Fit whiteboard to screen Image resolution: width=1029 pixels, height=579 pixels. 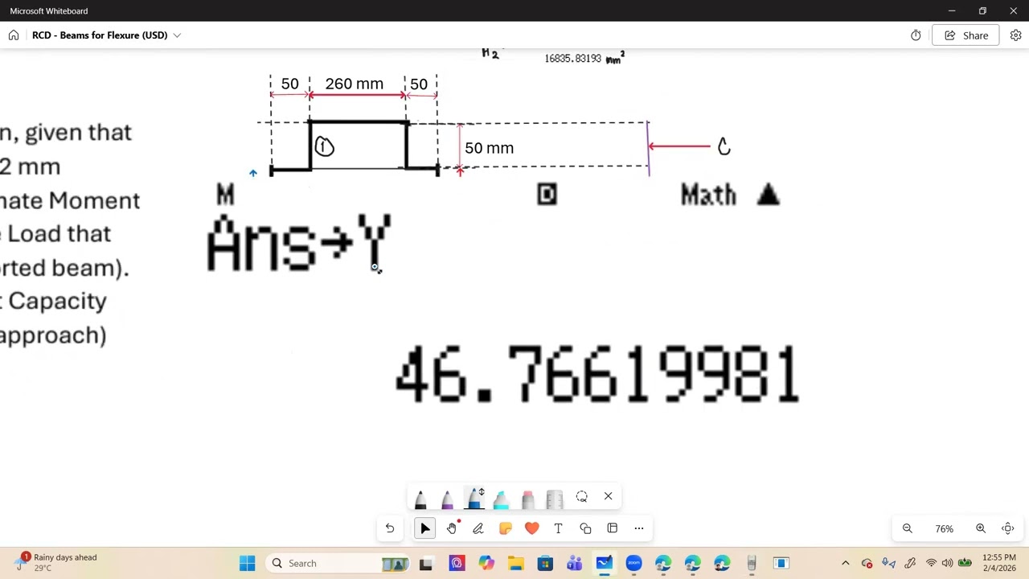click(1008, 528)
